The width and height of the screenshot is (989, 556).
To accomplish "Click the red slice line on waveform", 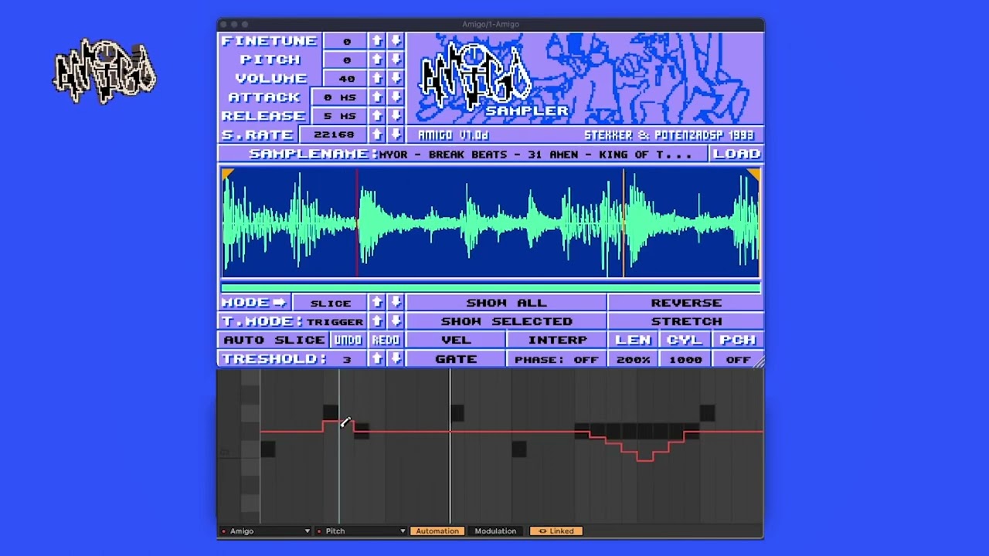I will pyautogui.click(x=357, y=222).
